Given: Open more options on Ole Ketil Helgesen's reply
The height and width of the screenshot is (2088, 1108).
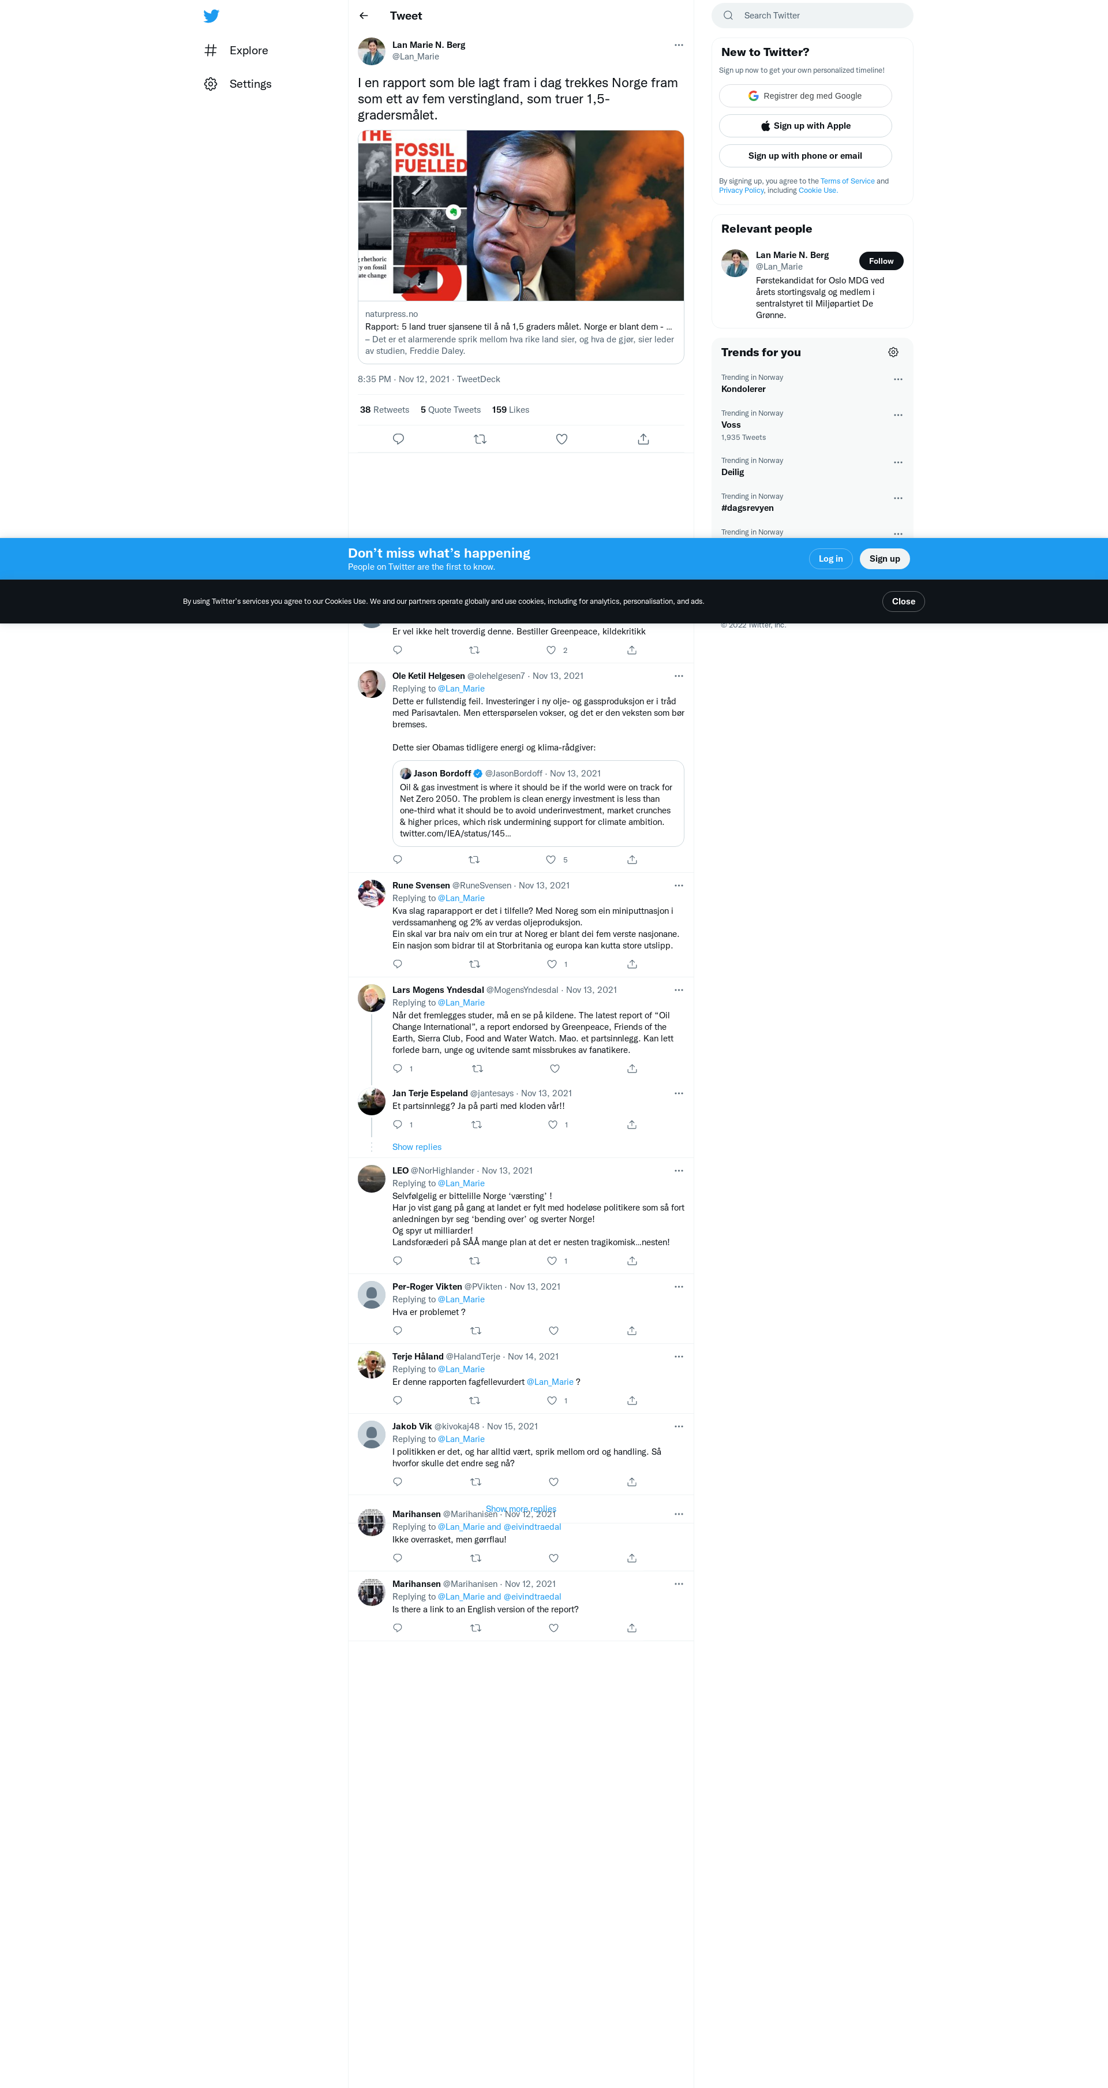Looking at the screenshot, I should tap(679, 676).
